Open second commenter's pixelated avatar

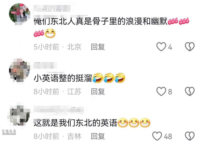[x=19, y=70]
